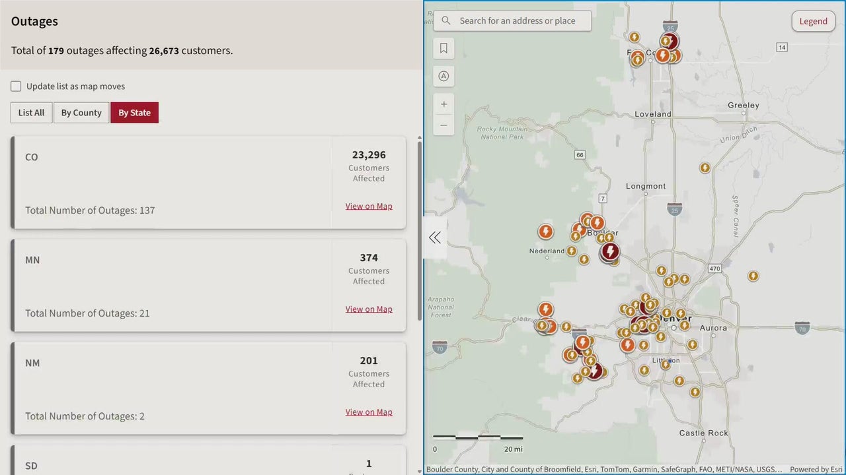Click Total Number of Outages: 137

click(90, 210)
